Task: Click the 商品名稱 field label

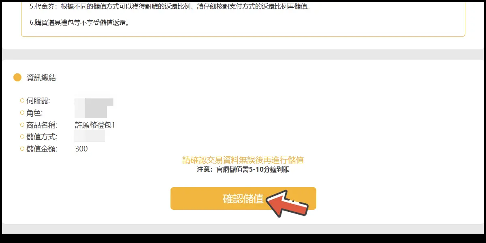Action: (42, 125)
